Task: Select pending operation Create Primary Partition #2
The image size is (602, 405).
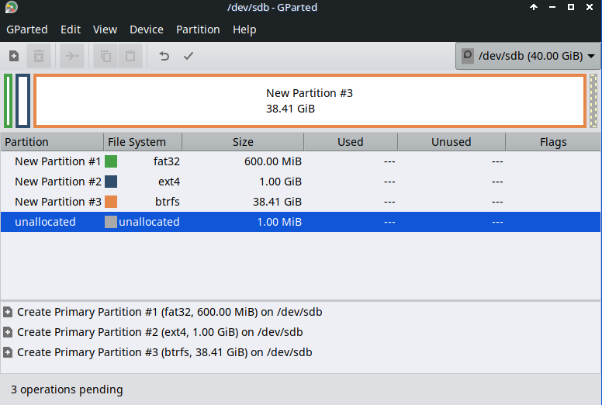Action: pyautogui.click(x=160, y=332)
